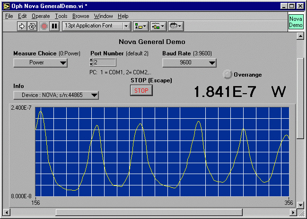Expand the 13pt Application Font dropdown
This screenshot has height=219, width=307.
(x=95, y=26)
